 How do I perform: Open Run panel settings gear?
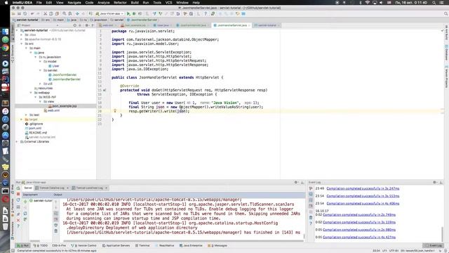[296, 182]
